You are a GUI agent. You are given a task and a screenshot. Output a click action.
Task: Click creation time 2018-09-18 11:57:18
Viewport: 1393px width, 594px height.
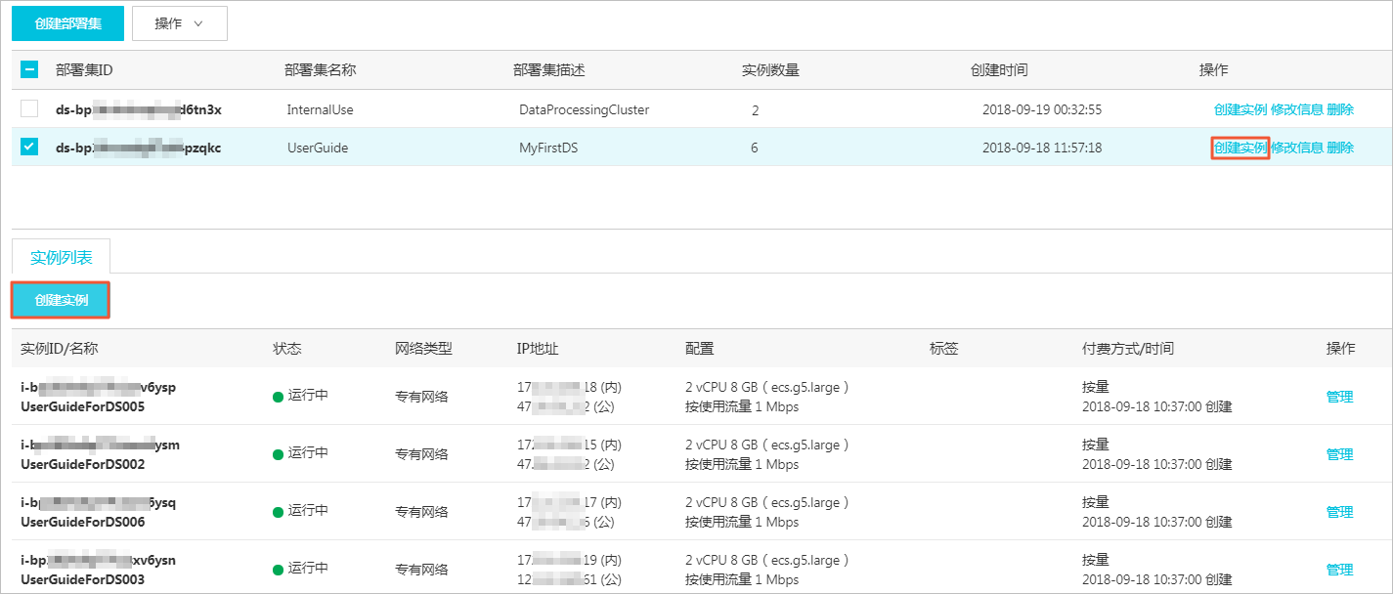(1042, 148)
